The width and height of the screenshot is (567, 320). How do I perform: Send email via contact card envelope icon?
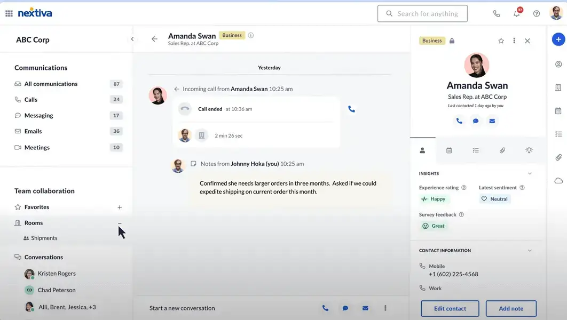492,121
